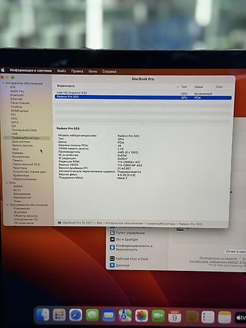The height and width of the screenshot is (328, 246).
Task: Click Графика/Мониторы in the bottom path bar
Action: [161, 224]
